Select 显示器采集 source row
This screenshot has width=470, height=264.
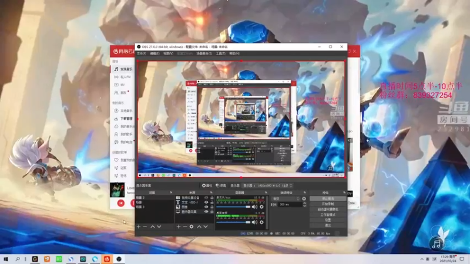pyautogui.click(x=194, y=212)
